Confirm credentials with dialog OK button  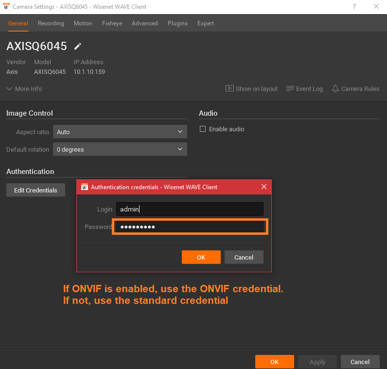point(201,257)
